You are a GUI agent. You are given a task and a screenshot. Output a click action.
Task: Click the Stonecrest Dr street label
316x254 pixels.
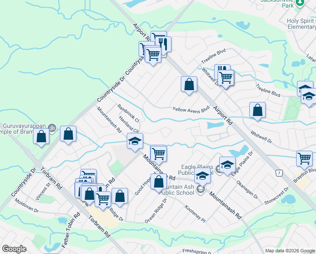pos(276,196)
